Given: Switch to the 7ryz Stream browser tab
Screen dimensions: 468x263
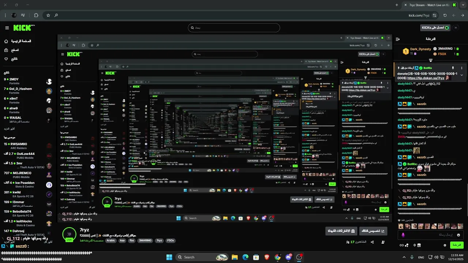Looking at the screenshot, I should click(x=430, y=5).
